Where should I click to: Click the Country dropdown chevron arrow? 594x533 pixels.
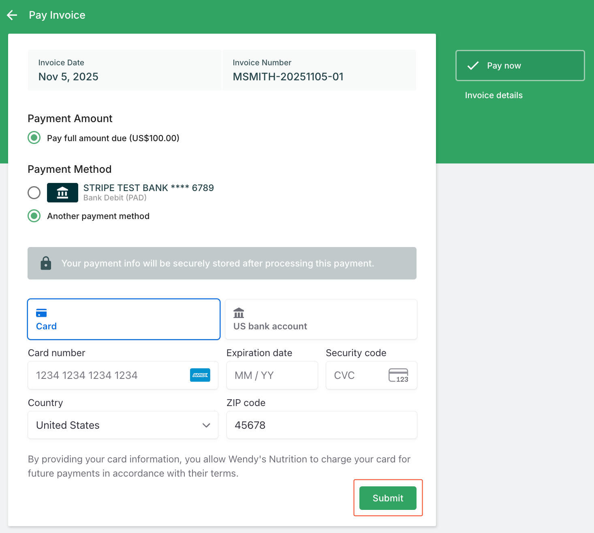click(x=206, y=425)
